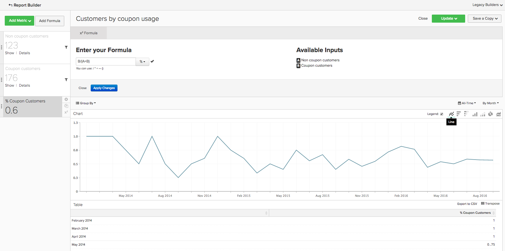Expand the formula % format dropdown

[x=142, y=62]
